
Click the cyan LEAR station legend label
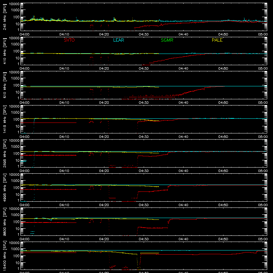pos(118,40)
